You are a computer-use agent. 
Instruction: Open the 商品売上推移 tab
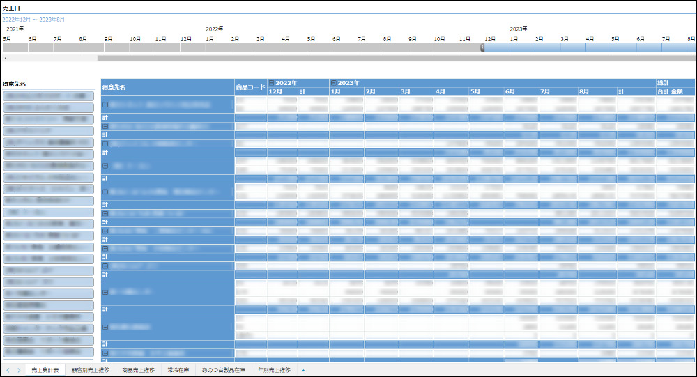tap(138, 370)
